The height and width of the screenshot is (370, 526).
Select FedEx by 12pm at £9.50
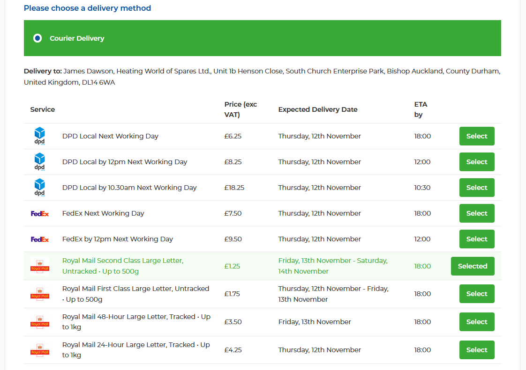click(477, 239)
